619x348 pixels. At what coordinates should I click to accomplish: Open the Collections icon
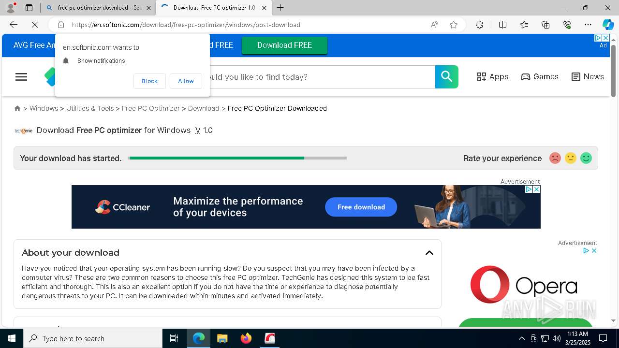(x=545, y=25)
